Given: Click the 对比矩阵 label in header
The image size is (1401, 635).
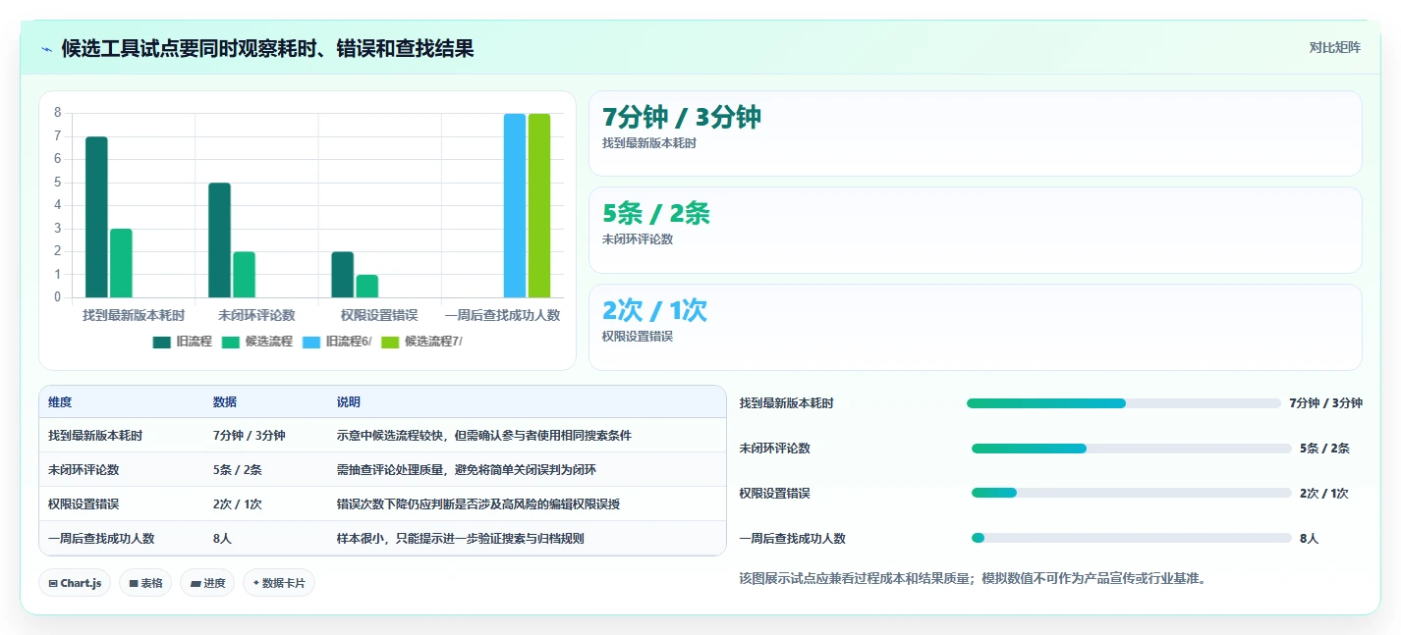Looking at the screenshot, I should coord(1335,48).
